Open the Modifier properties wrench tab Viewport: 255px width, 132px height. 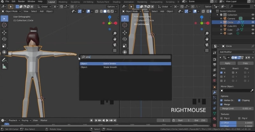tap(215, 92)
